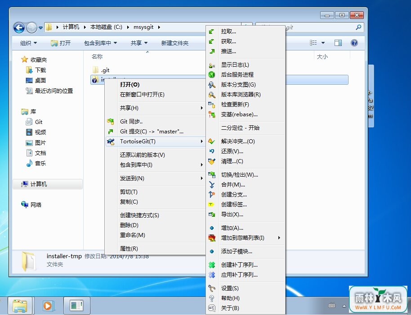Select 删除(D) menu entry
The height and width of the screenshot is (315, 411).
(129, 225)
